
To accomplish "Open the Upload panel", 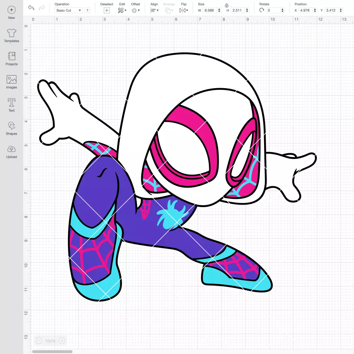I will [x=12, y=152].
